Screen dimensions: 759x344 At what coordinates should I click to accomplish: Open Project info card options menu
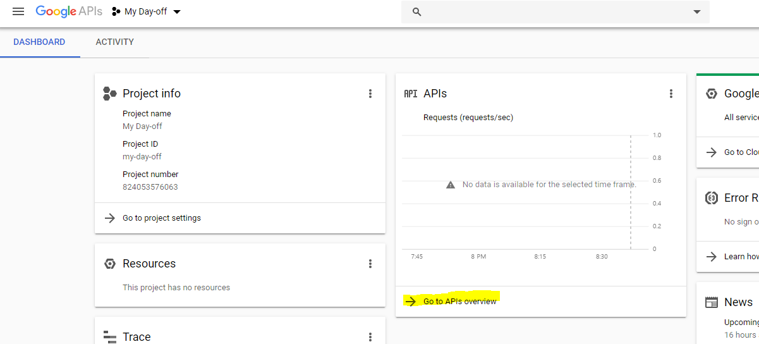tap(370, 94)
